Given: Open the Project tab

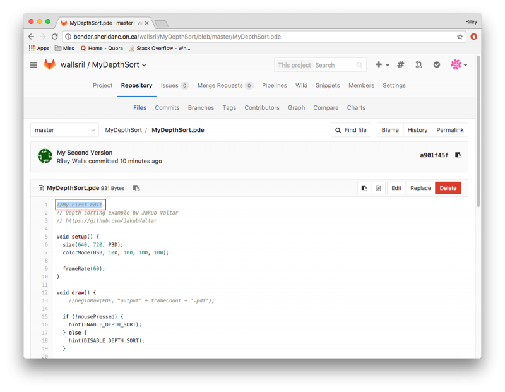Looking at the screenshot, I should pos(103,86).
